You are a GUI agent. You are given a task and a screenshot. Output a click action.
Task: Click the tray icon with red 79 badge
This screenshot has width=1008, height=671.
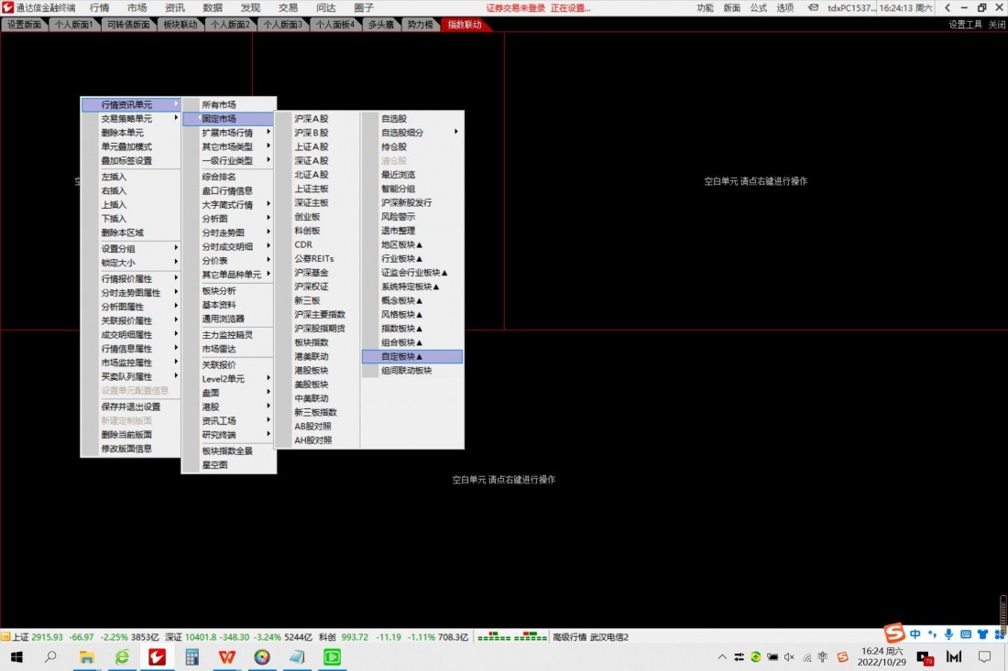point(925,657)
